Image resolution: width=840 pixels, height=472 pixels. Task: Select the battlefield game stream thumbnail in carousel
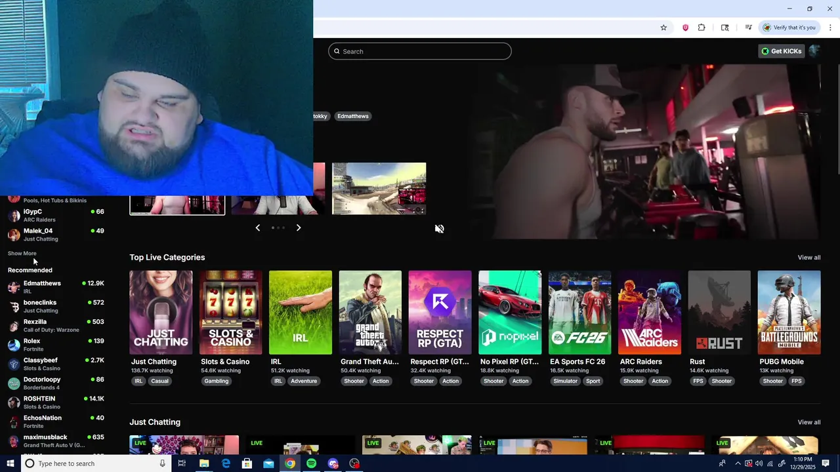click(379, 189)
